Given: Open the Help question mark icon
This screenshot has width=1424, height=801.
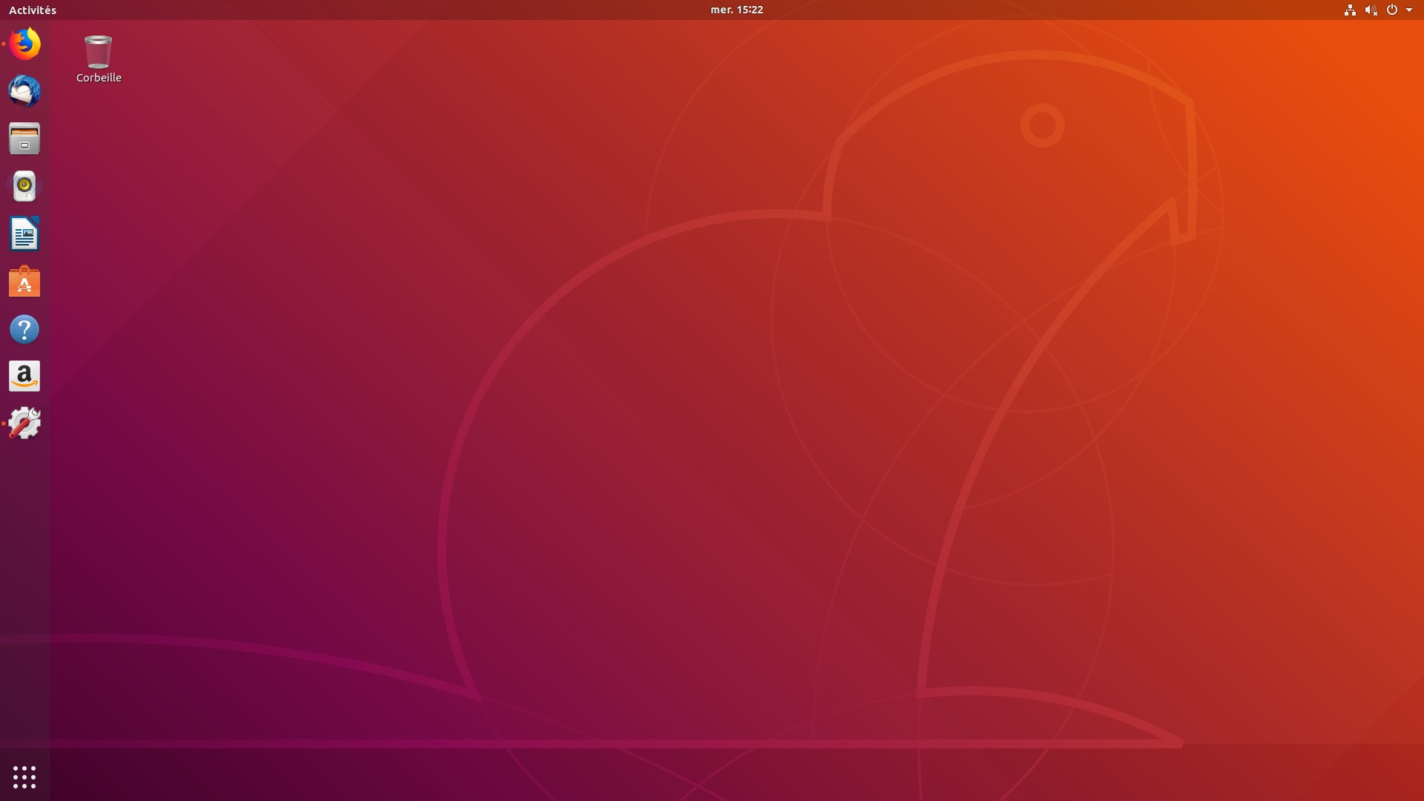Looking at the screenshot, I should pos(24,329).
